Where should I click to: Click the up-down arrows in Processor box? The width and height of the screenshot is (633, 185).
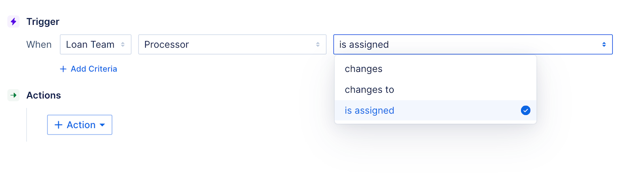click(x=318, y=45)
